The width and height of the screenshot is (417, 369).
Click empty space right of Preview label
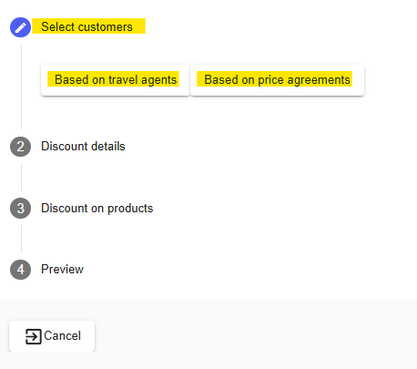tap(243, 270)
